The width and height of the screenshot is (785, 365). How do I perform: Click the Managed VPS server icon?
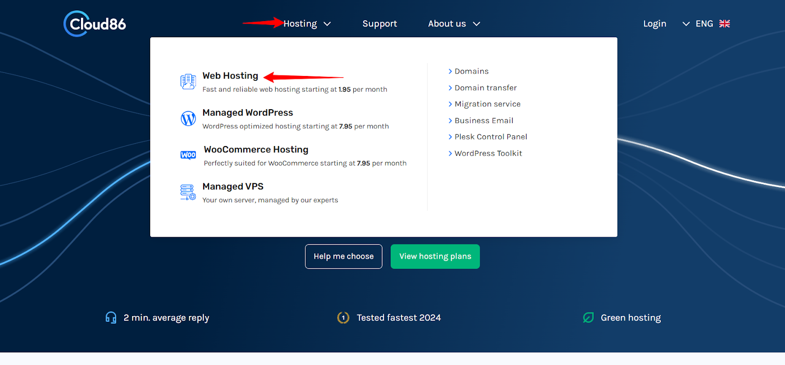pyautogui.click(x=188, y=192)
